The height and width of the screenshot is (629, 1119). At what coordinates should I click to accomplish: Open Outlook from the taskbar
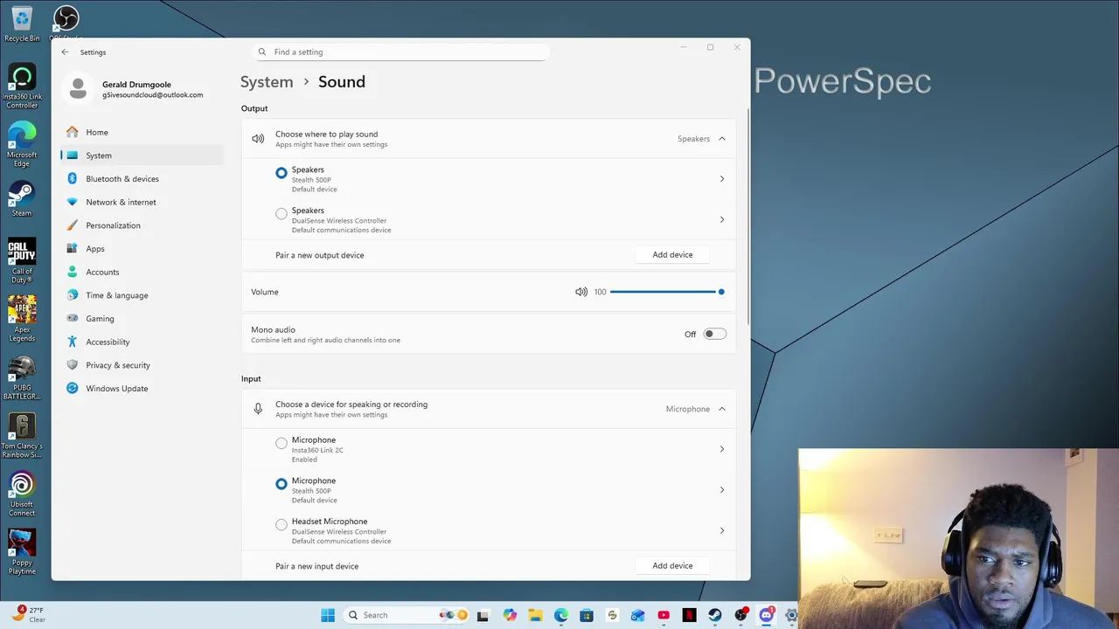638,615
